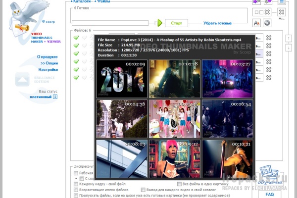This screenshot has height=198, width=297.
Task: Click the purple-and-green double arrow icon at the top
Action: pyautogui.click(x=268, y=1)
